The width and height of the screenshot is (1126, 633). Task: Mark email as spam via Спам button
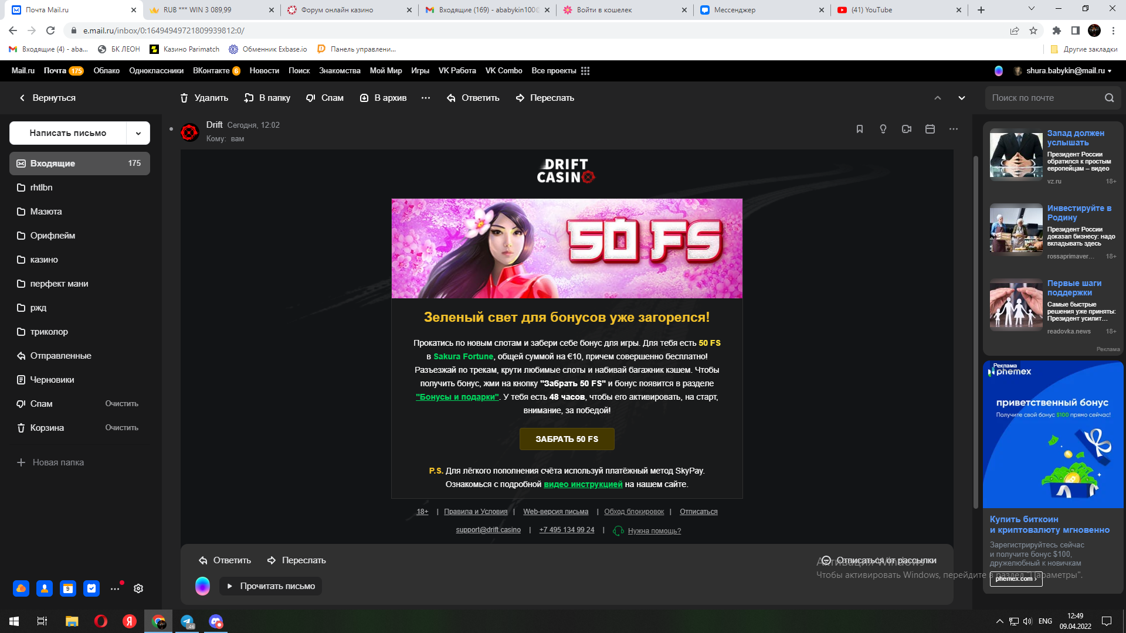pos(325,98)
